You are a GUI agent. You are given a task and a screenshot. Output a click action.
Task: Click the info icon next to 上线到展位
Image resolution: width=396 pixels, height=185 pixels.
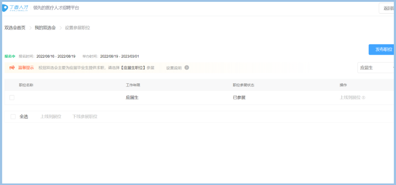pyautogui.click(x=363, y=98)
